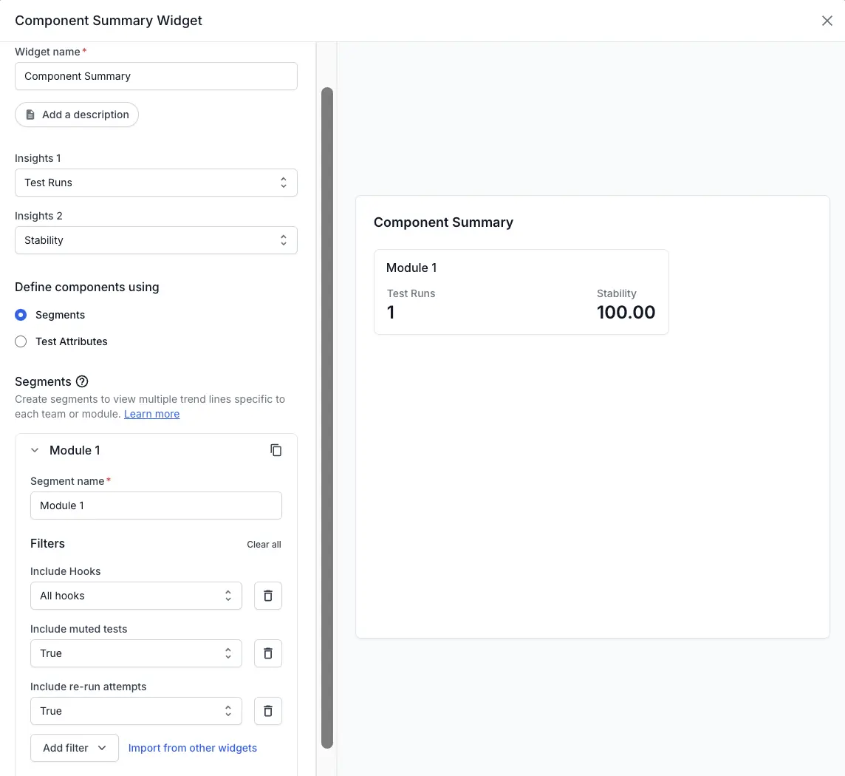Viewport: 845px width, 776px height.
Task: Select the Test Attributes radio button
Action: point(21,341)
